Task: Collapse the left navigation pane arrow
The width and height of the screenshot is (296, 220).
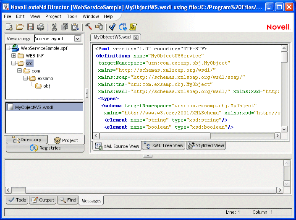Action: point(86,93)
